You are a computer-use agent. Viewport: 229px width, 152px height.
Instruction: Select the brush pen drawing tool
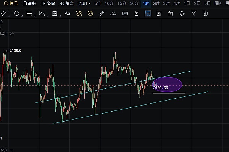coord(113,14)
